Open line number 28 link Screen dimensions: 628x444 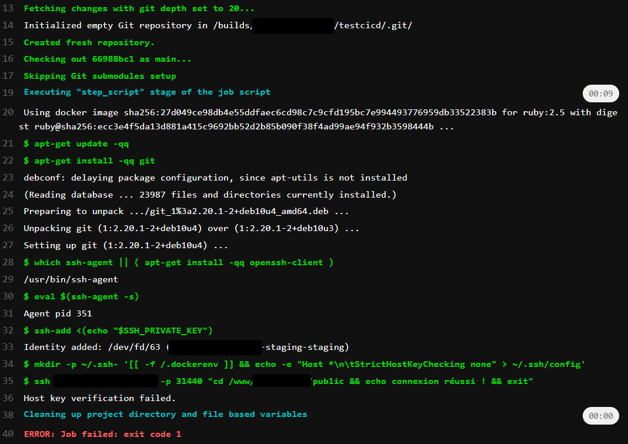click(8, 263)
